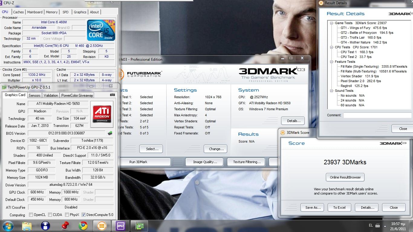Click the To Excel button
413x232 pixels.
(339, 208)
